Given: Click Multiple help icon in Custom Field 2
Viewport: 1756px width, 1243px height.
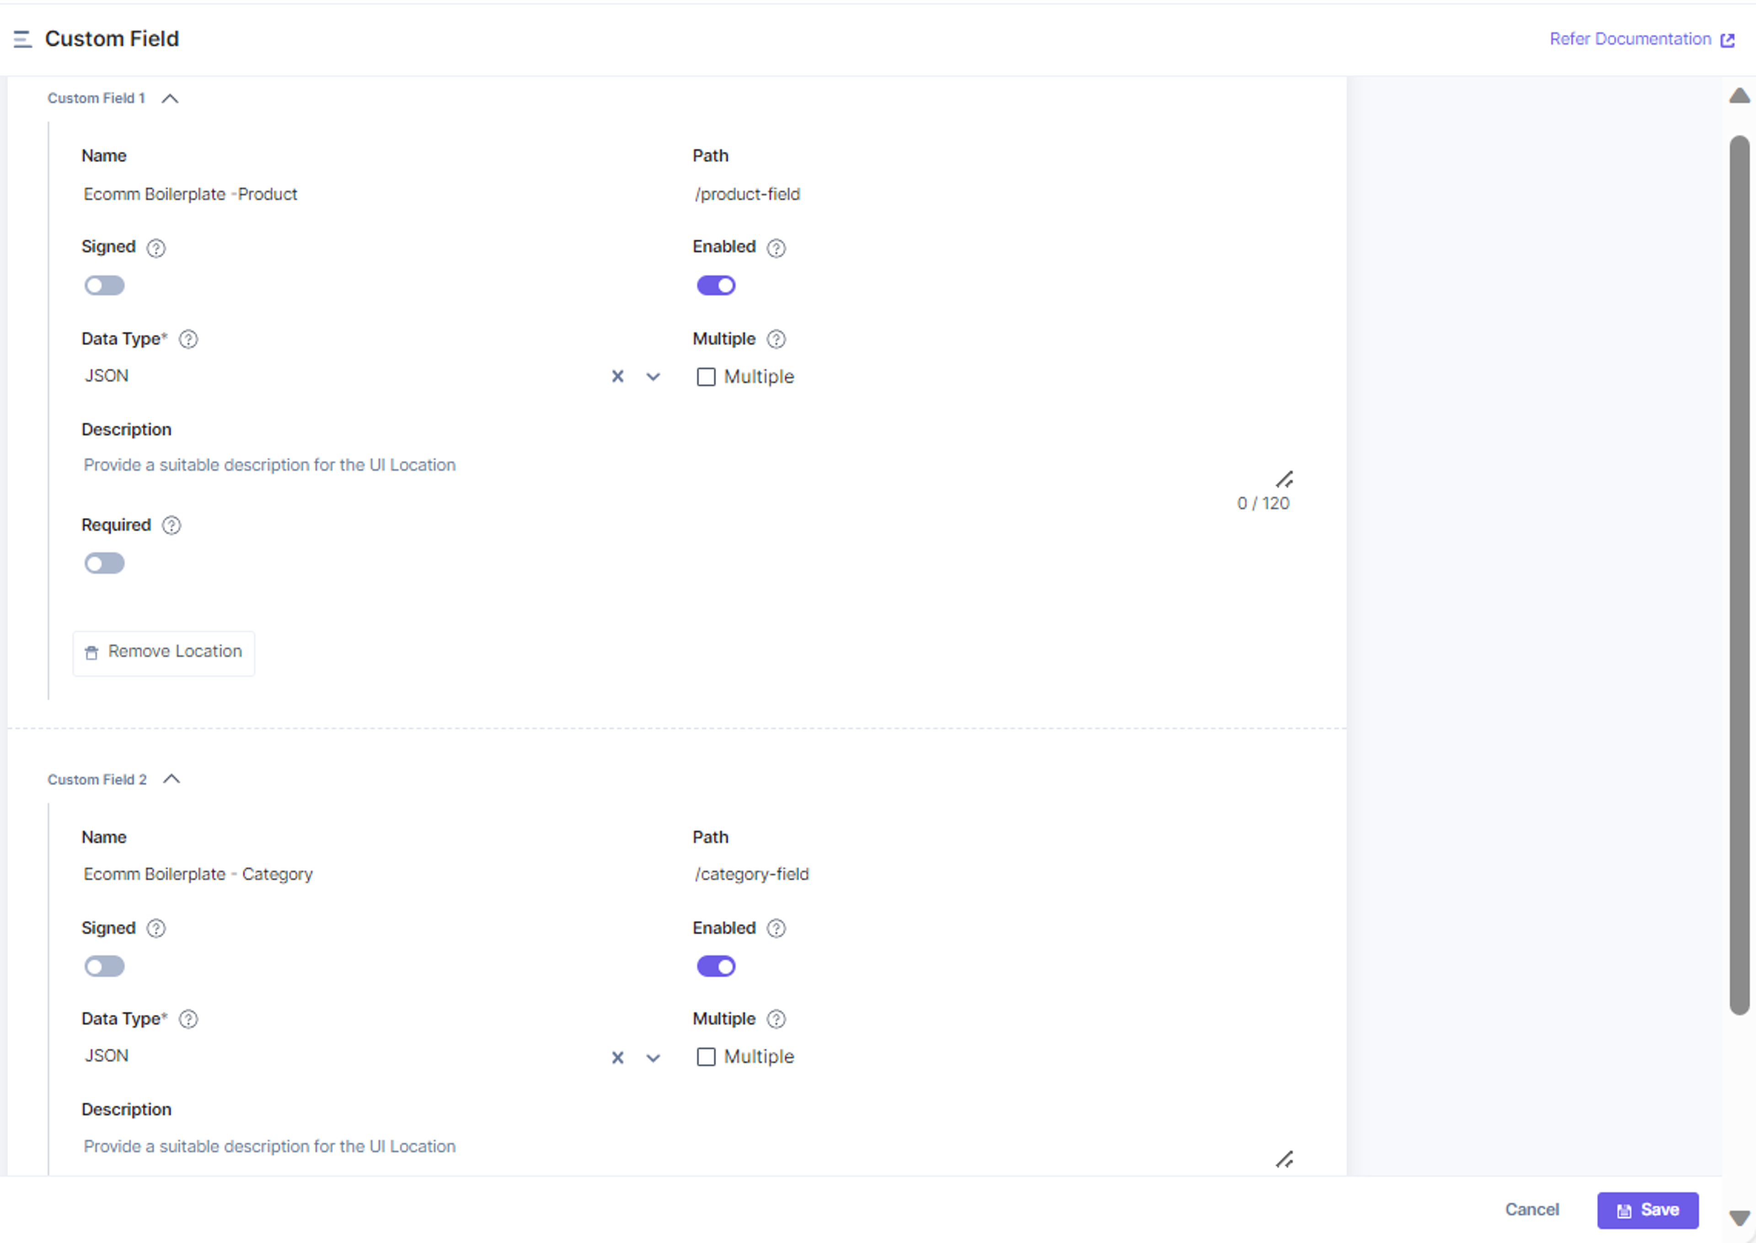Looking at the screenshot, I should tap(776, 1019).
